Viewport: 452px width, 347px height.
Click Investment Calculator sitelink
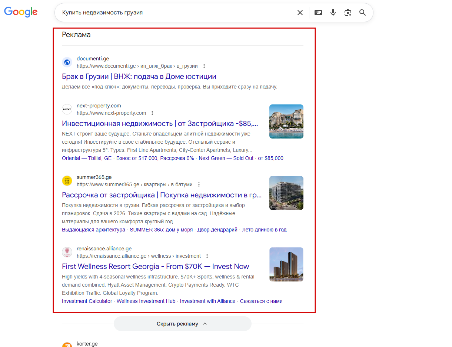click(87, 301)
